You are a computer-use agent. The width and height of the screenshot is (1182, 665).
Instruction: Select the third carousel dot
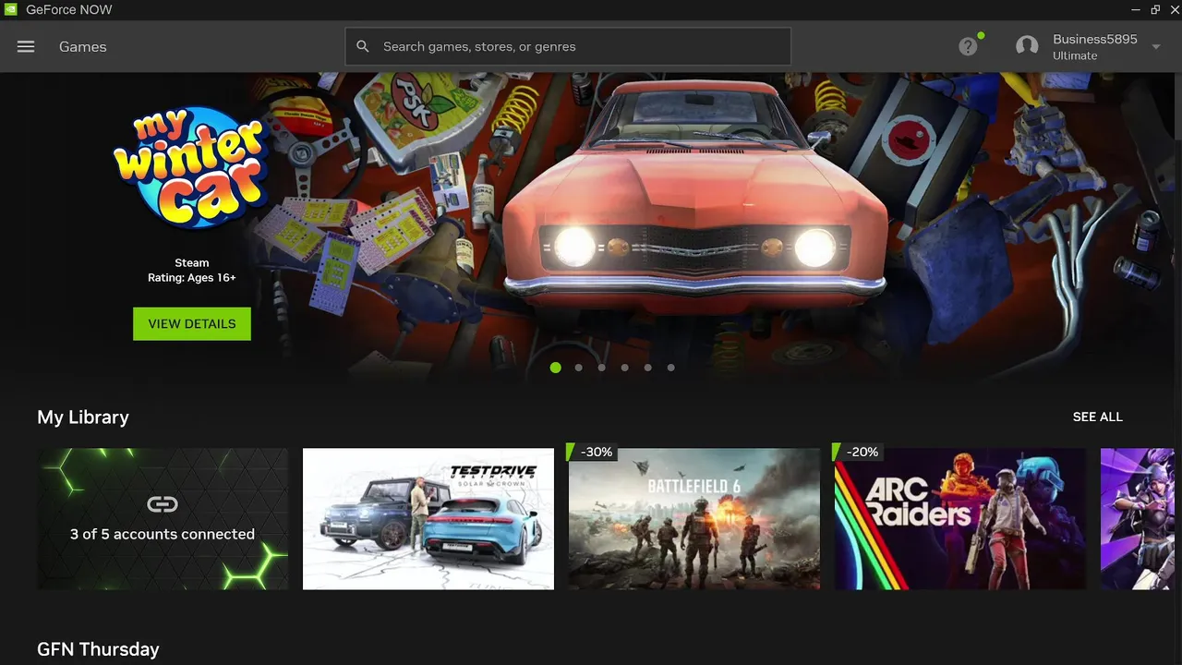602,368
